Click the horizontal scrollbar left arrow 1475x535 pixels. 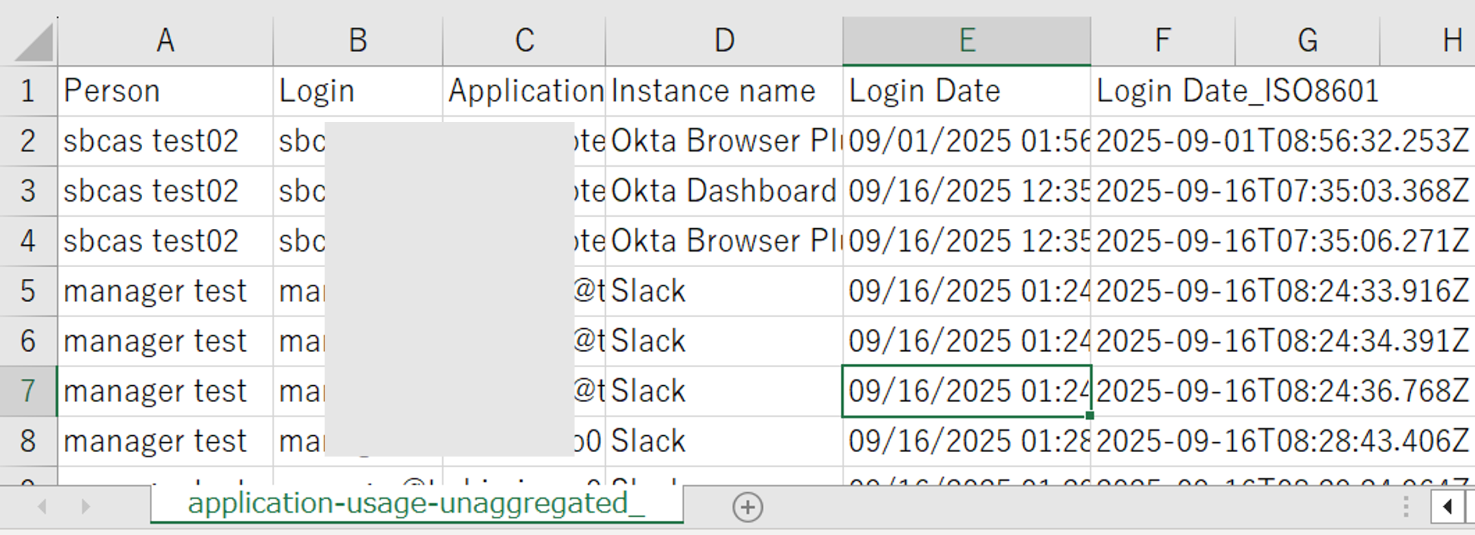click(1447, 506)
